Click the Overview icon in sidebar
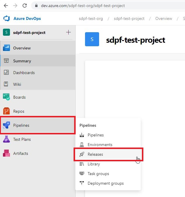The image size is (185, 197). 6,48
